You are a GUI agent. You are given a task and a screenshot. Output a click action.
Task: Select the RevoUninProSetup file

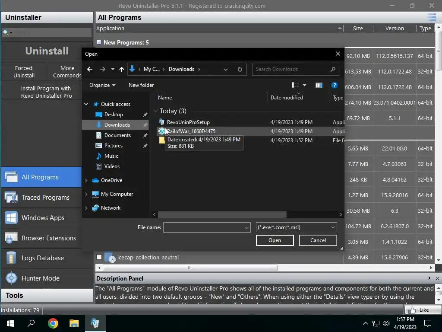tap(188, 122)
